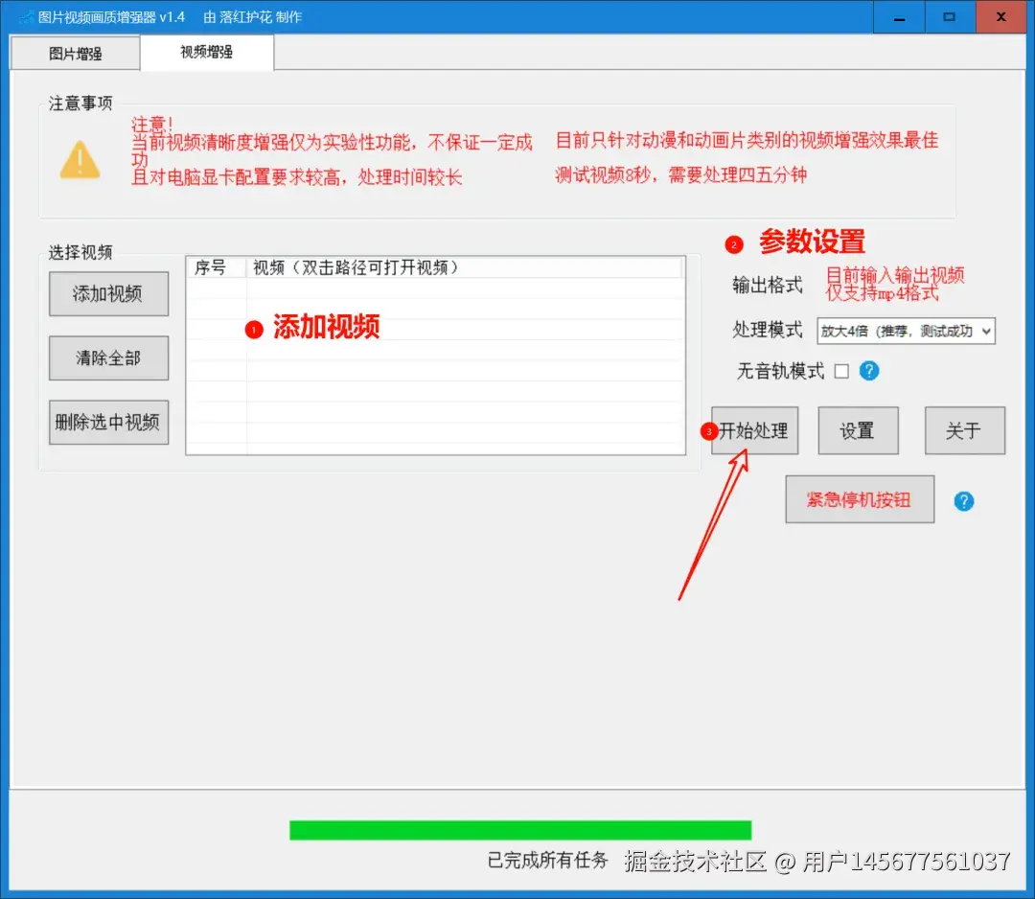The image size is (1035, 899).
Task: Click the yellow warning triangle icon
Action: pyautogui.click(x=80, y=159)
